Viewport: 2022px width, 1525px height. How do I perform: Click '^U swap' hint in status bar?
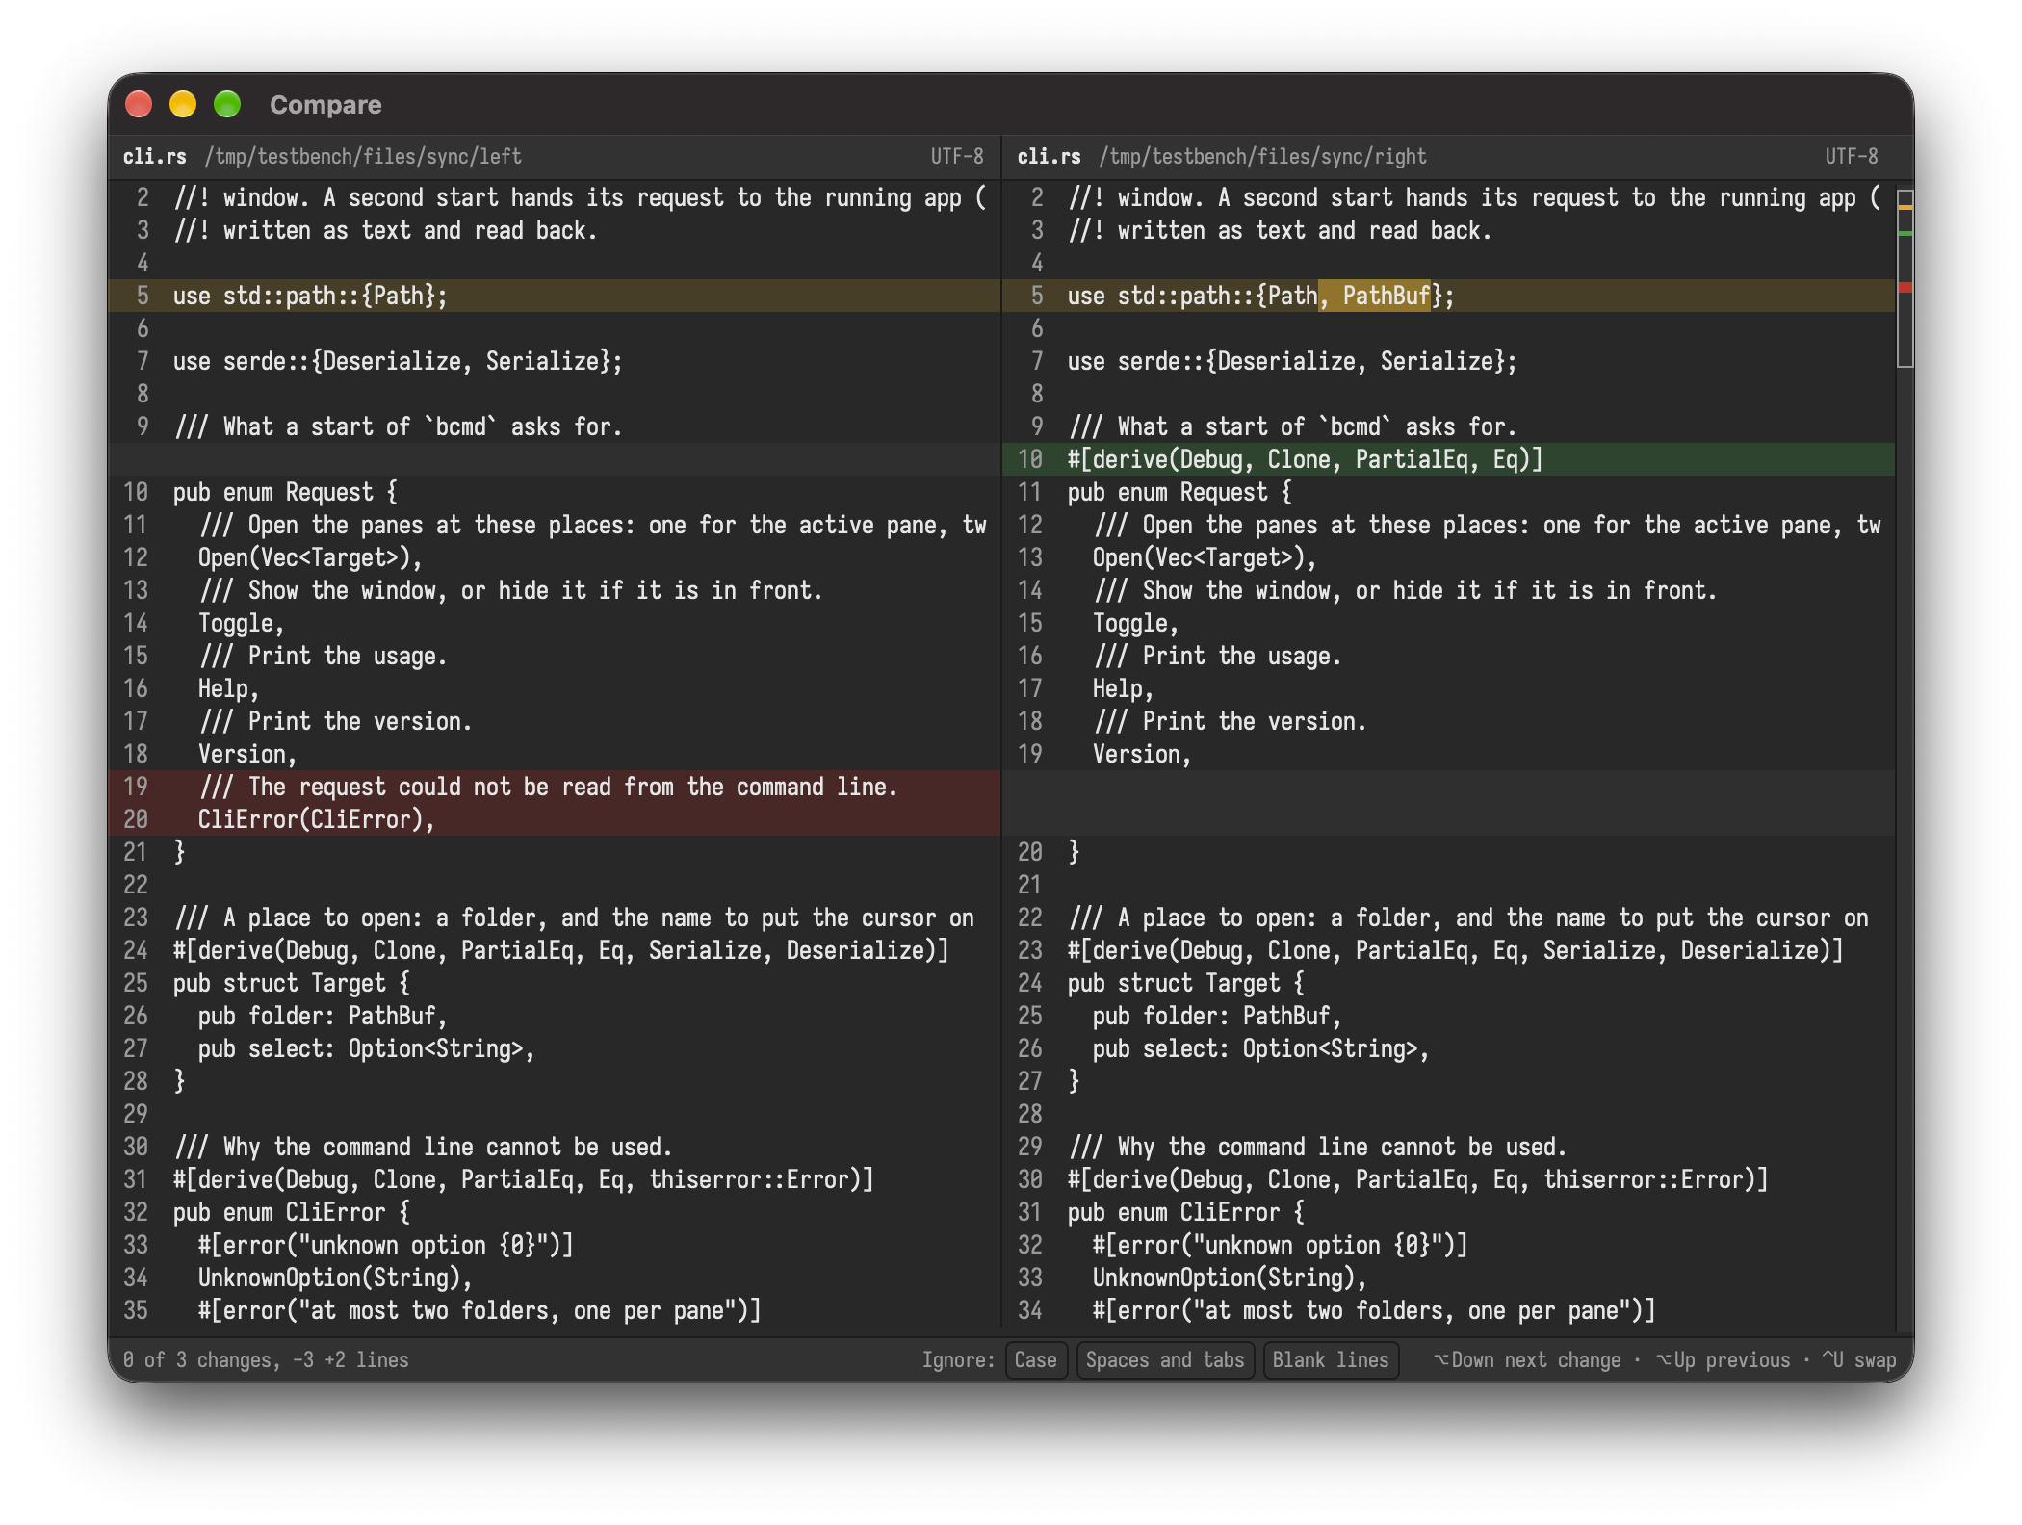pos(1858,1359)
